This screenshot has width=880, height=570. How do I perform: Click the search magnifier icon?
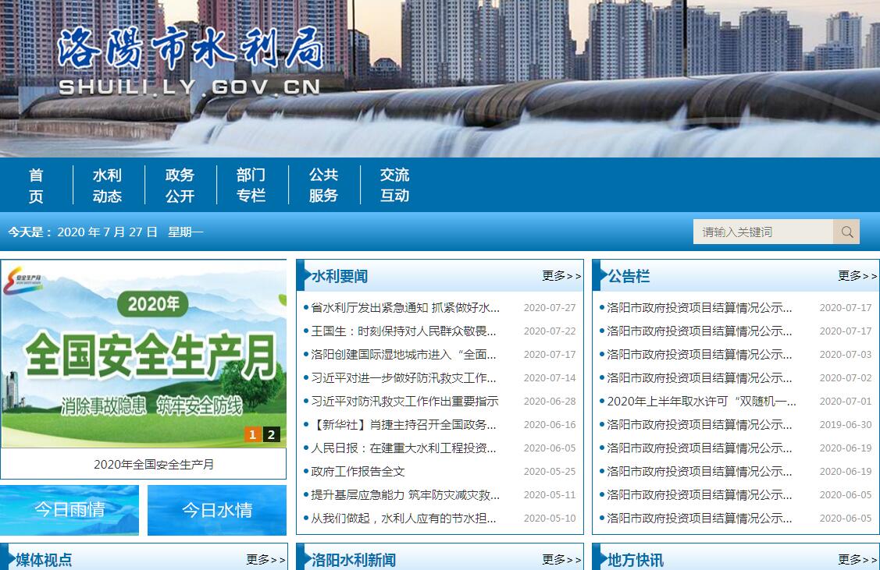(846, 232)
